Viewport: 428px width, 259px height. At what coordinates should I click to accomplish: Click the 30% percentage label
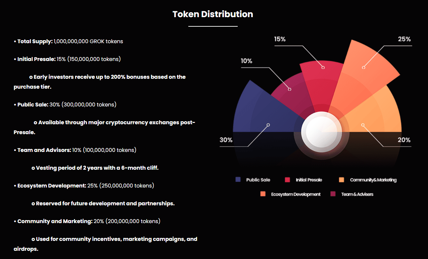point(226,140)
